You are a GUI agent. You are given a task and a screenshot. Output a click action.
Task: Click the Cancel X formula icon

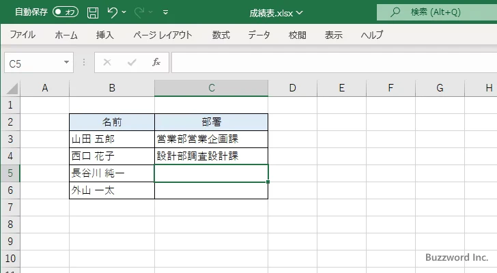(x=107, y=62)
